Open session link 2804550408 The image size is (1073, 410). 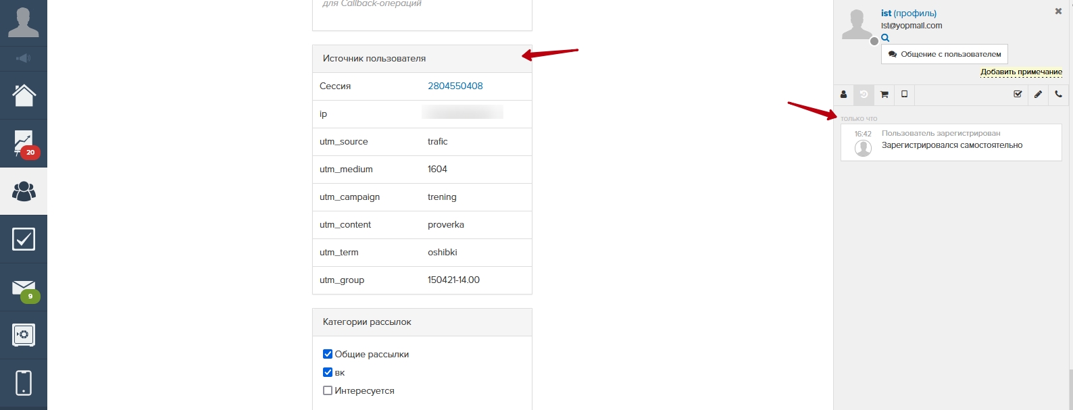(x=455, y=86)
